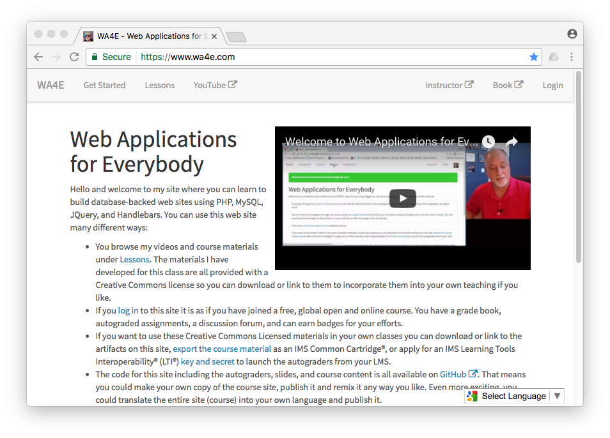This screenshot has width=610, height=438.
Task: Go back with the browser back arrow
Action: coord(38,57)
